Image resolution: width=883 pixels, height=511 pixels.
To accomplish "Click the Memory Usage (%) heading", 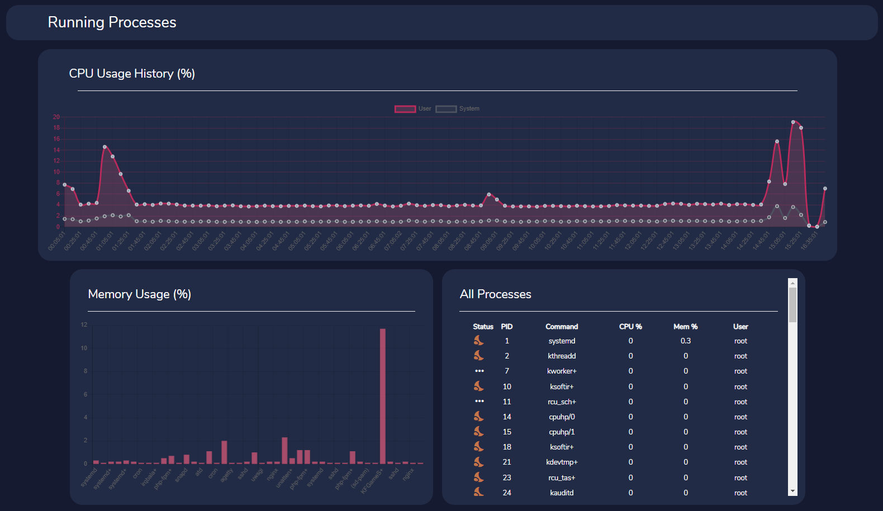I will tap(140, 294).
